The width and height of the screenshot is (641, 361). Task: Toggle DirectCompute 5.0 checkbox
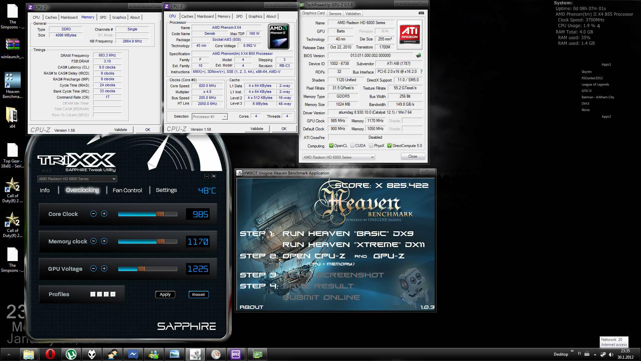point(389,146)
